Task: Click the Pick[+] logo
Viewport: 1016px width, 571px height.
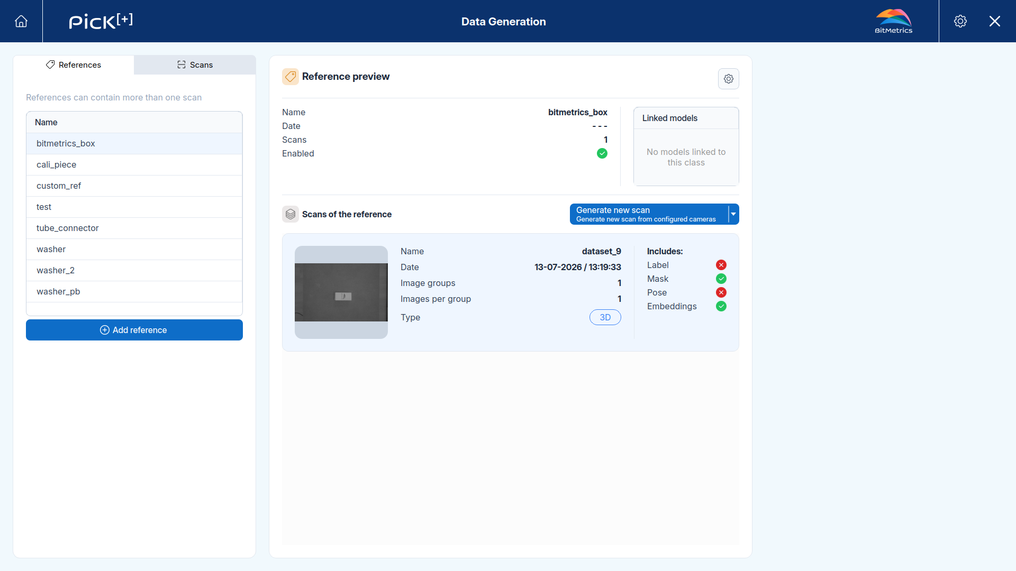Action: pyautogui.click(x=101, y=21)
